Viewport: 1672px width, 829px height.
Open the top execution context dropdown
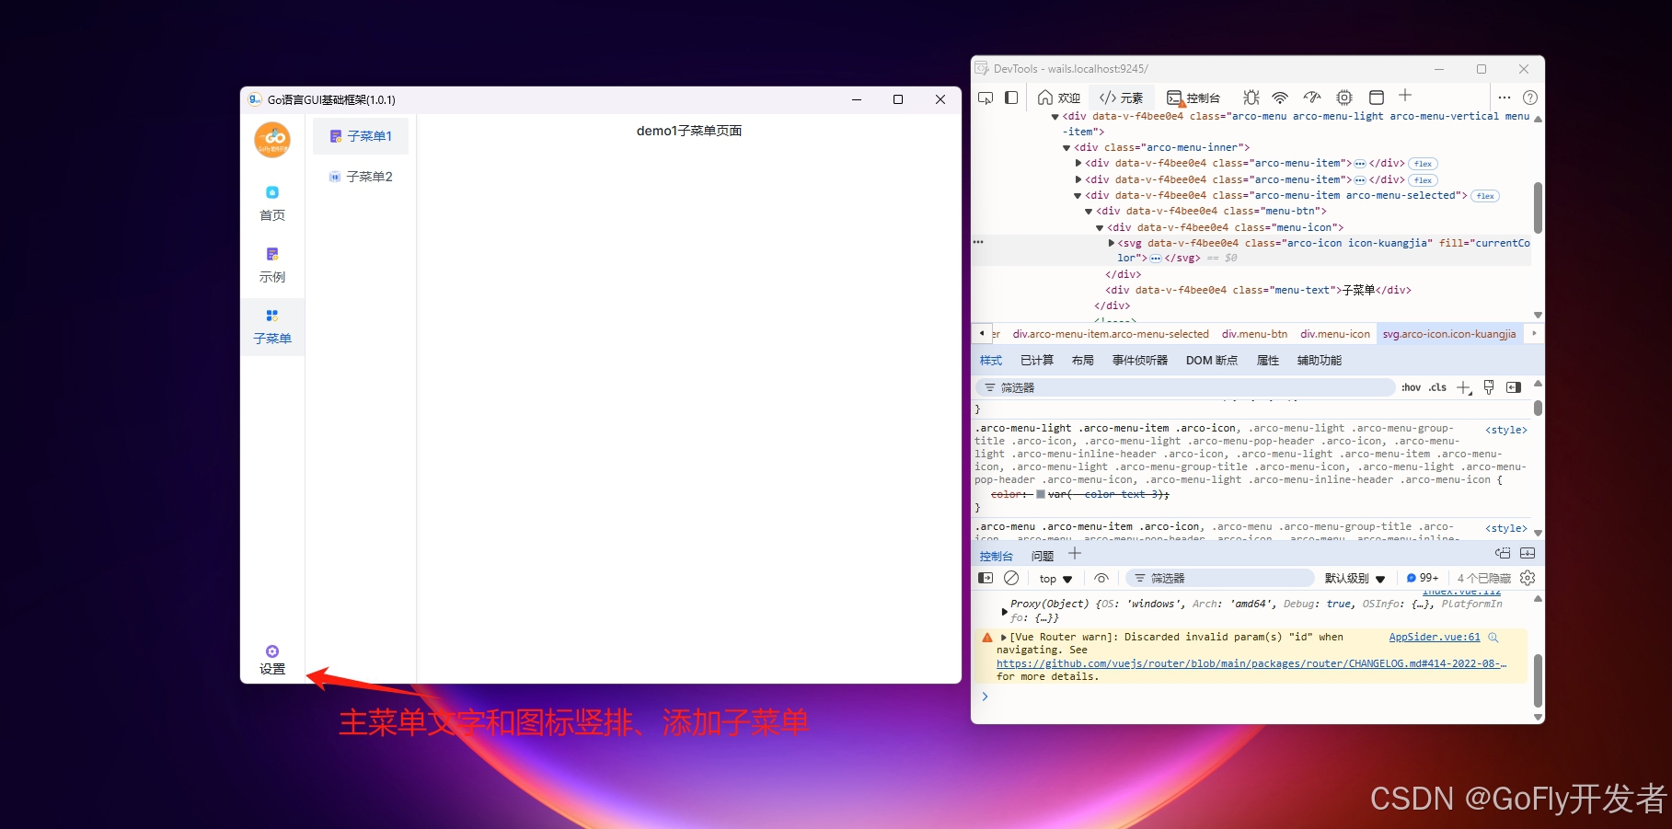point(1055,579)
